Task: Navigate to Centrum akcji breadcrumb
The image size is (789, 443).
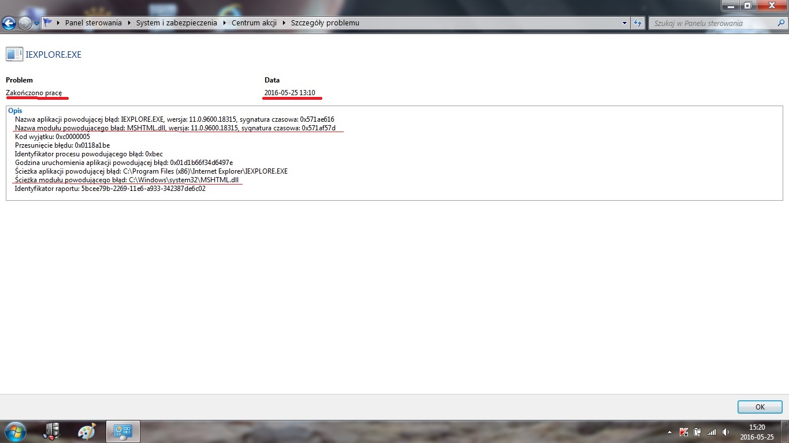Action: pos(254,23)
